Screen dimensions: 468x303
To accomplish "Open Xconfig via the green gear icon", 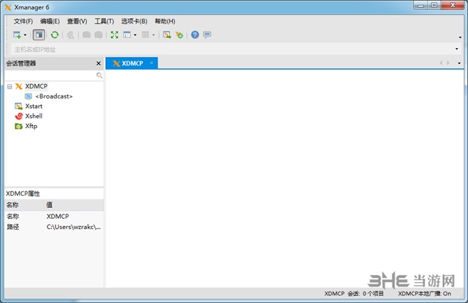I will [x=179, y=35].
